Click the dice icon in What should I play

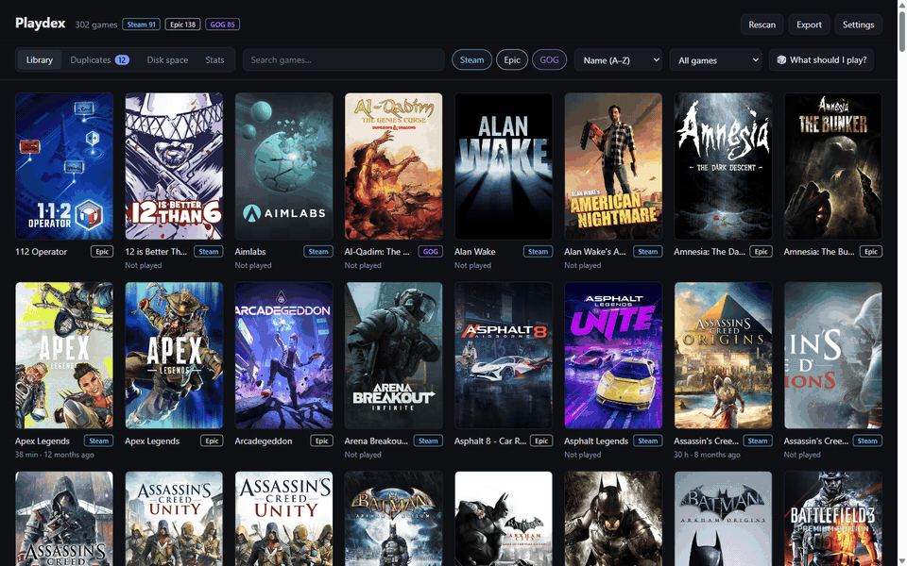(x=781, y=60)
